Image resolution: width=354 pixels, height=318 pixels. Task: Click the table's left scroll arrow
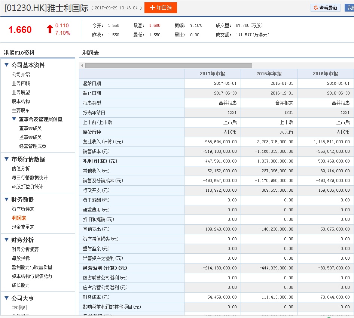82,66
